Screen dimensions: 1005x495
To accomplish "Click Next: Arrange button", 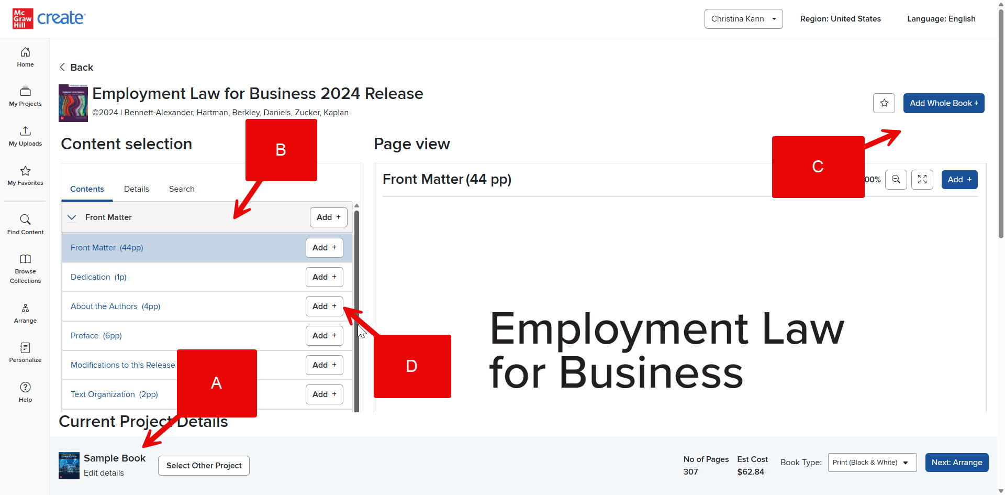I will point(957,463).
